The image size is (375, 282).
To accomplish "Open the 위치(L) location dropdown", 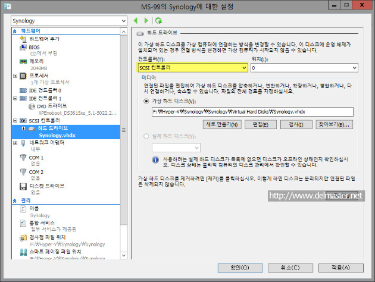I will click(x=304, y=68).
